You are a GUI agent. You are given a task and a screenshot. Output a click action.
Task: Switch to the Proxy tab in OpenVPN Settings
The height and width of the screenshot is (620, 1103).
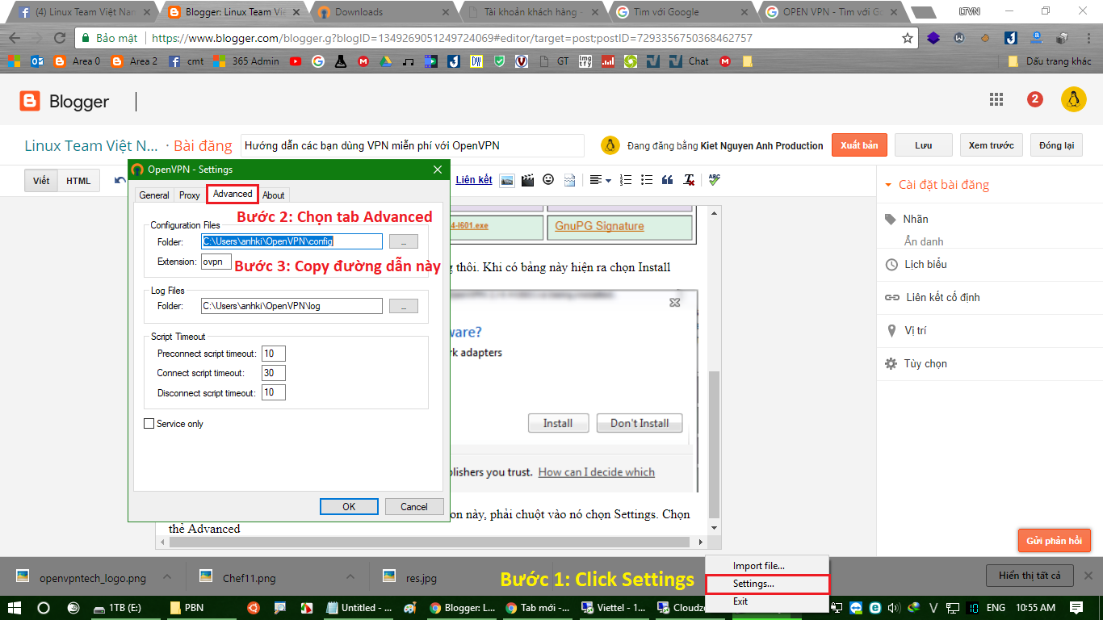190,195
